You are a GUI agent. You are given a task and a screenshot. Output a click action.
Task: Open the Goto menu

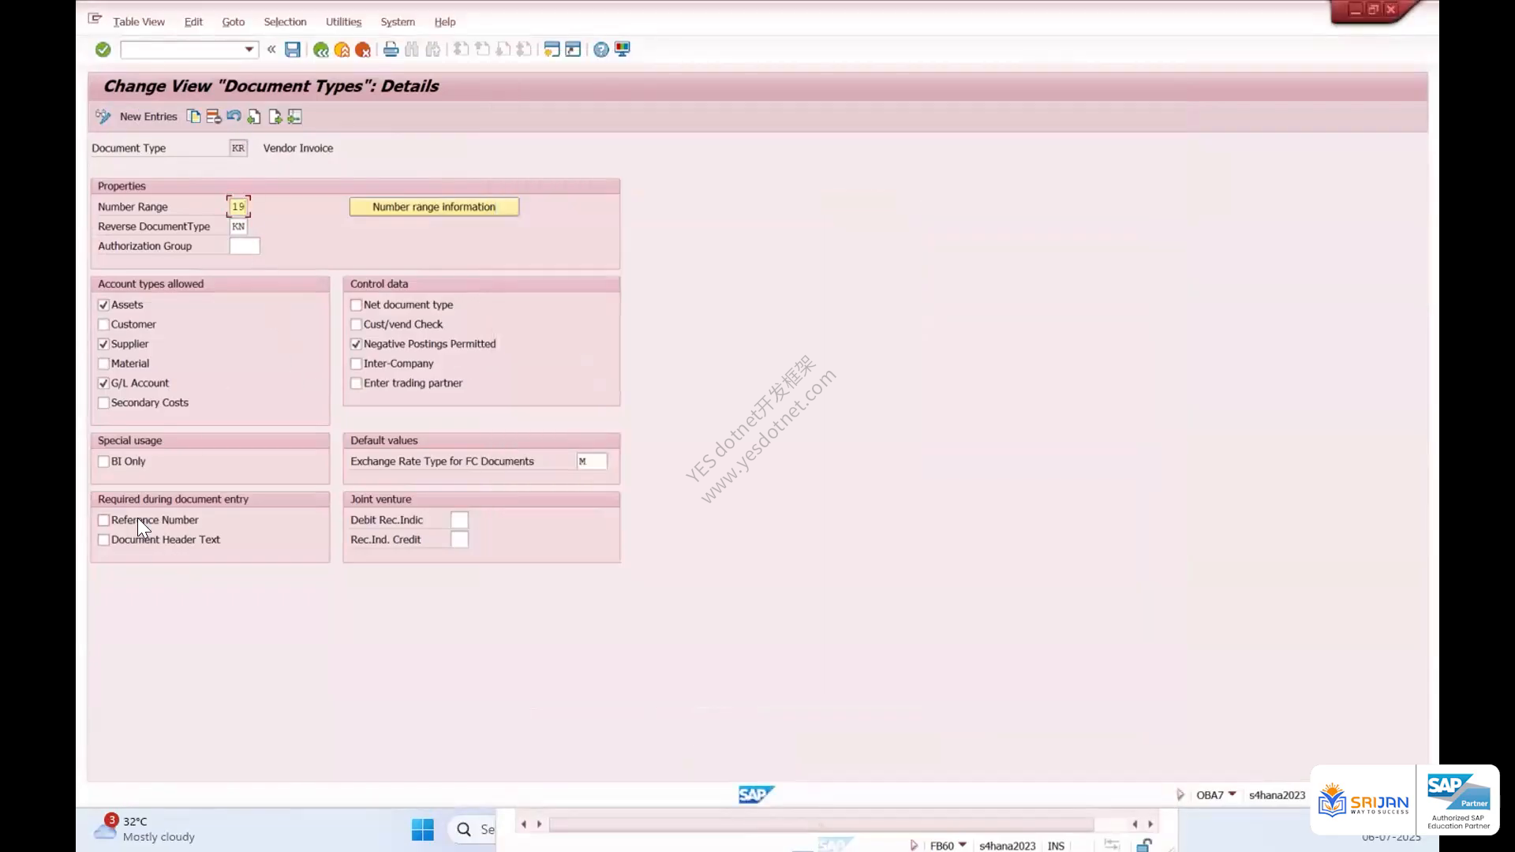[233, 22]
